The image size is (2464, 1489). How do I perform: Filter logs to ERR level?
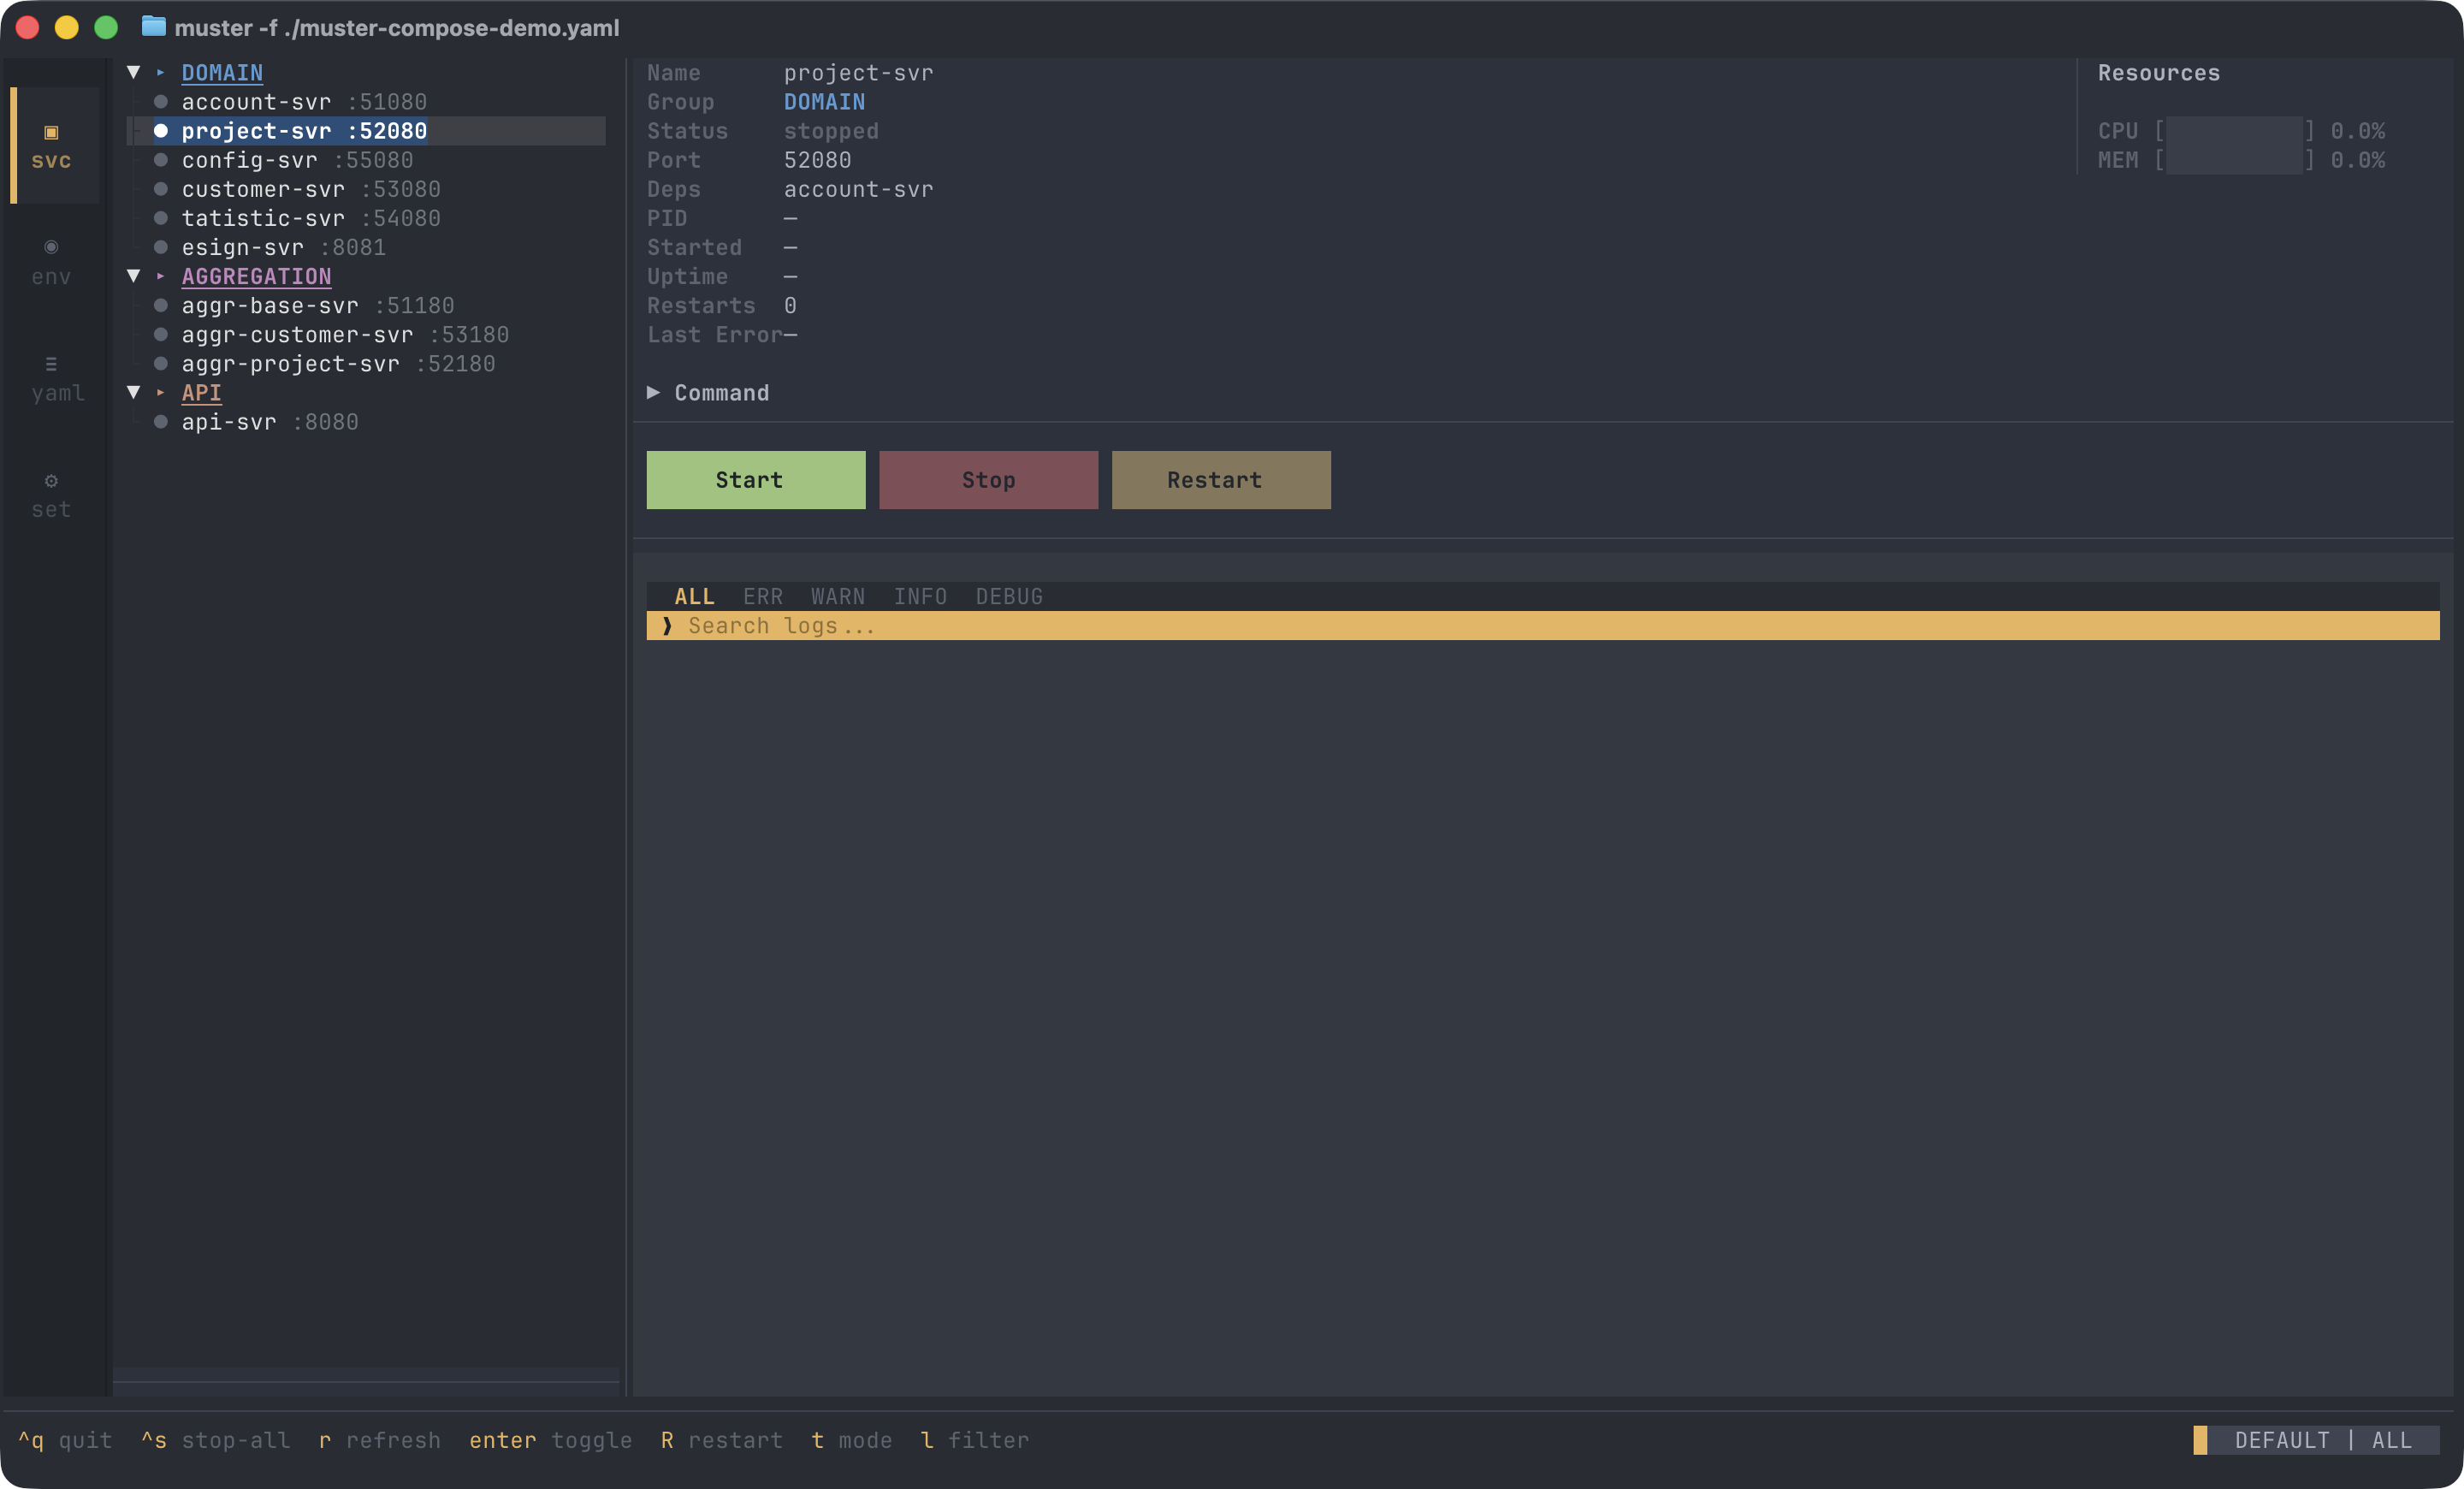(763, 597)
